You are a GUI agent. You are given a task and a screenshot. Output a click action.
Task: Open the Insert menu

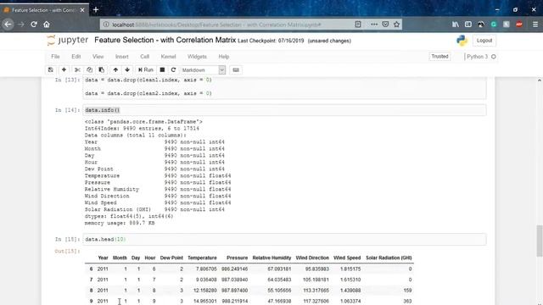click(122, 57)
